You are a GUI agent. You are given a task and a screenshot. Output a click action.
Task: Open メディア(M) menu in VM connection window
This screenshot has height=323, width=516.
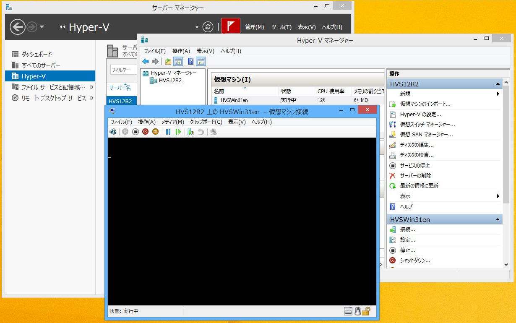point(173,122)
